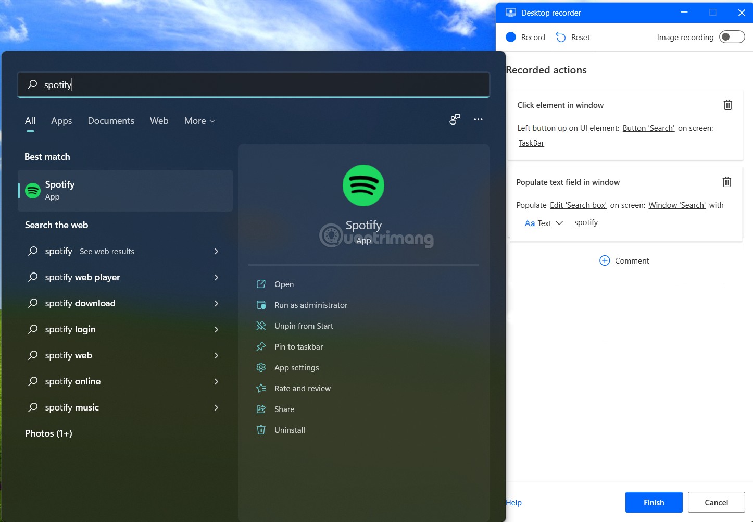Click the Spotify icon in Best match
This screenshot has height=522, width=753.
pyautogui.click(x=33, y=191)
